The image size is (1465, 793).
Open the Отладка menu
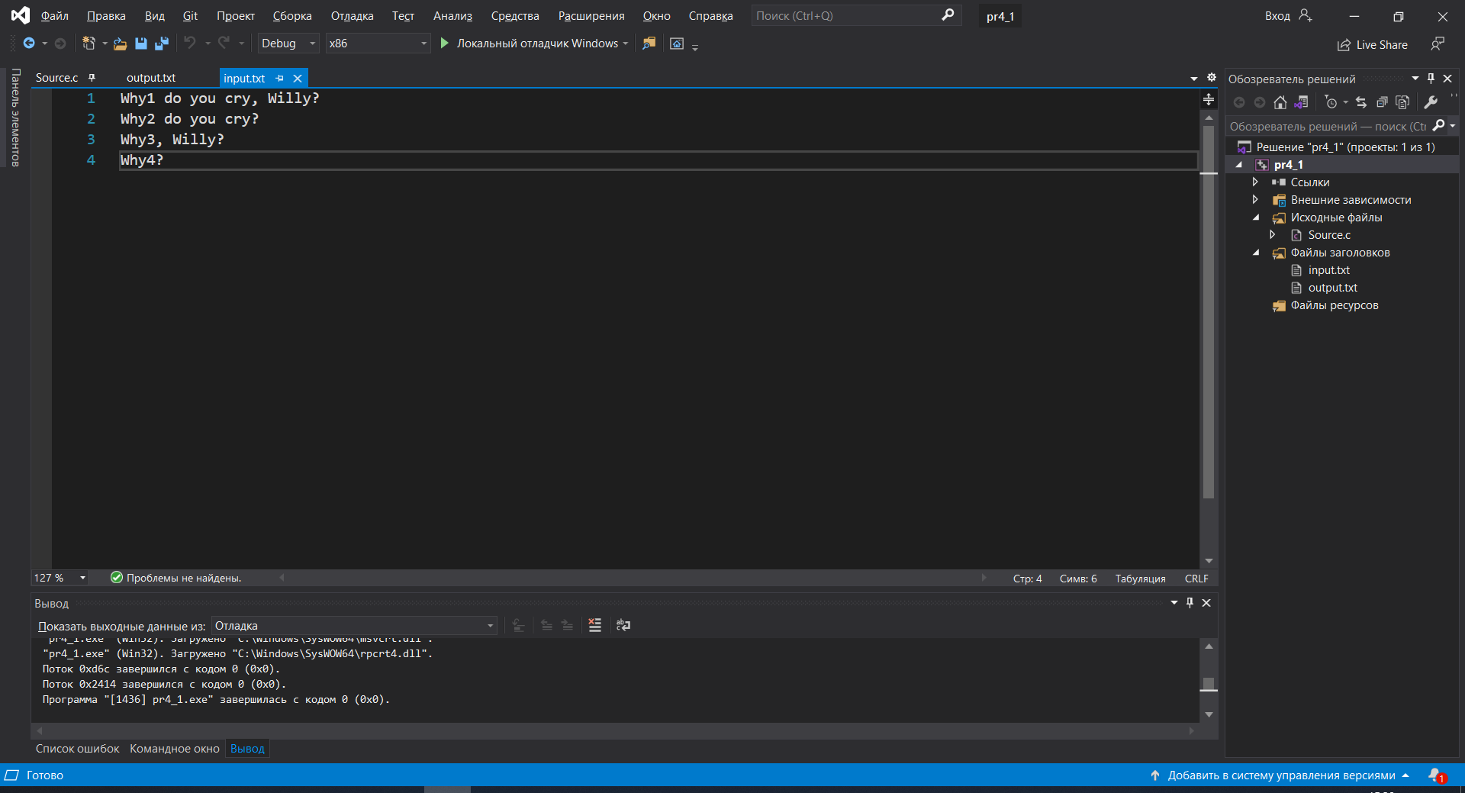click(x=352, y=16)
